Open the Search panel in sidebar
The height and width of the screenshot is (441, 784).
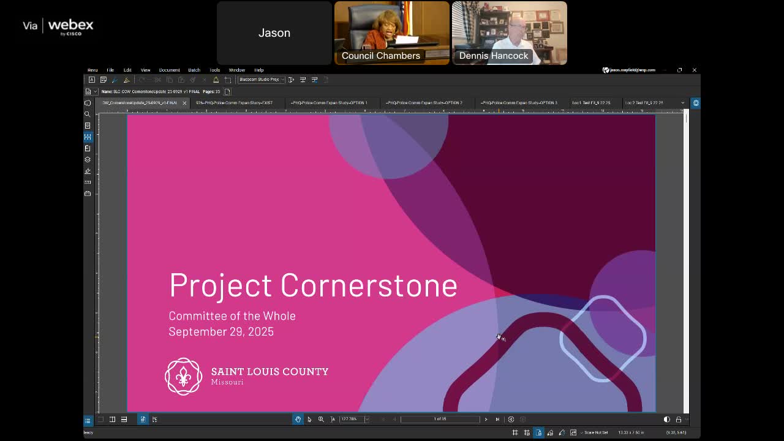point(88,114)
